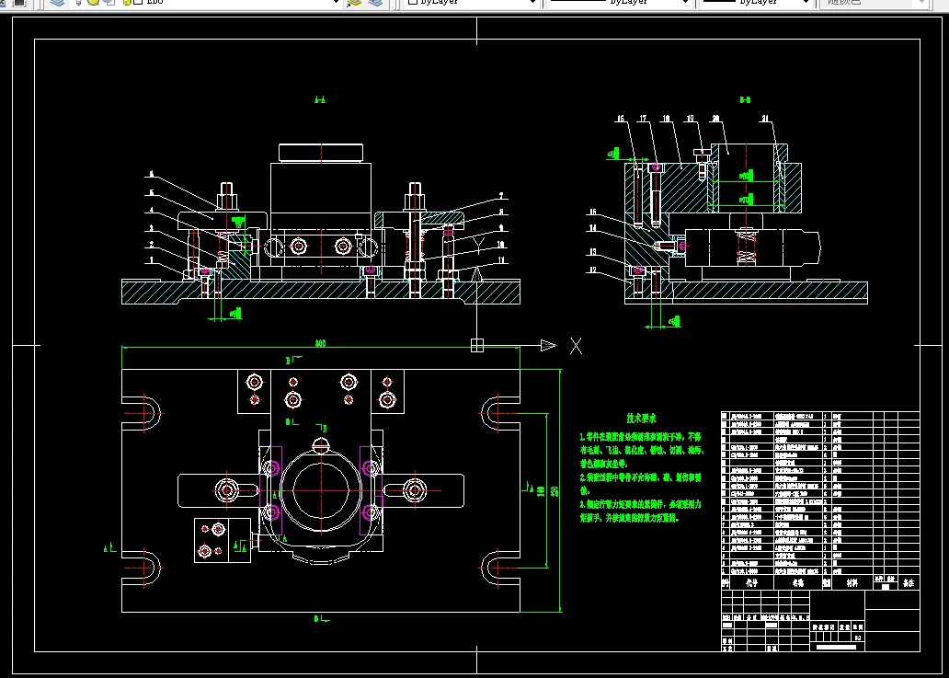Screen dimensions: 949x678
Task: Select part balloon number 11
Action: (x=501, y=260)
